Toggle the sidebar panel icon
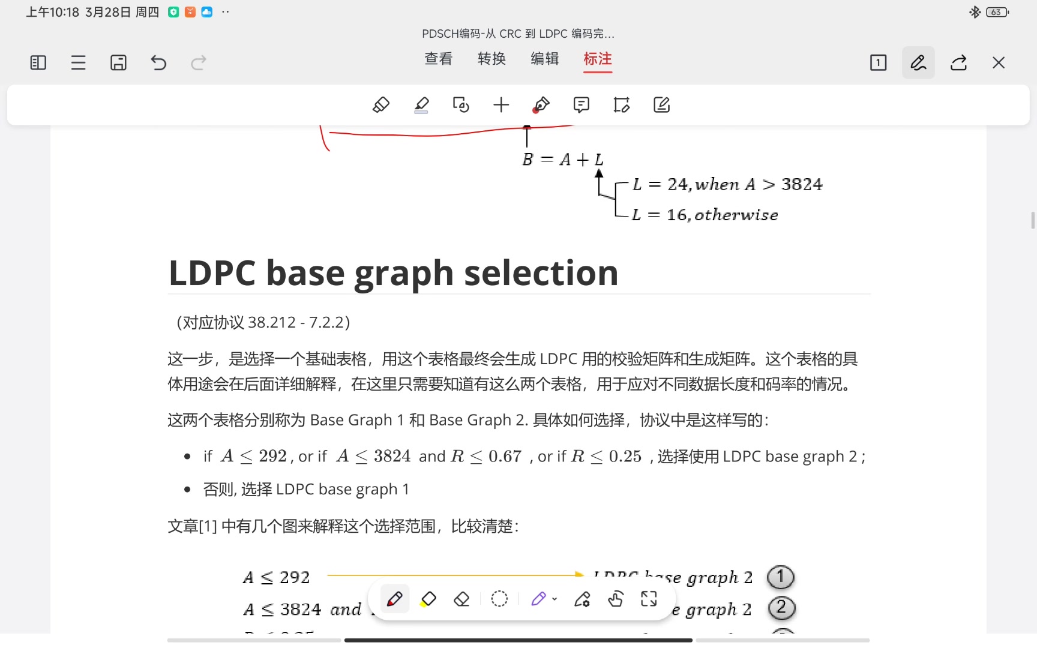 point(38,62)
